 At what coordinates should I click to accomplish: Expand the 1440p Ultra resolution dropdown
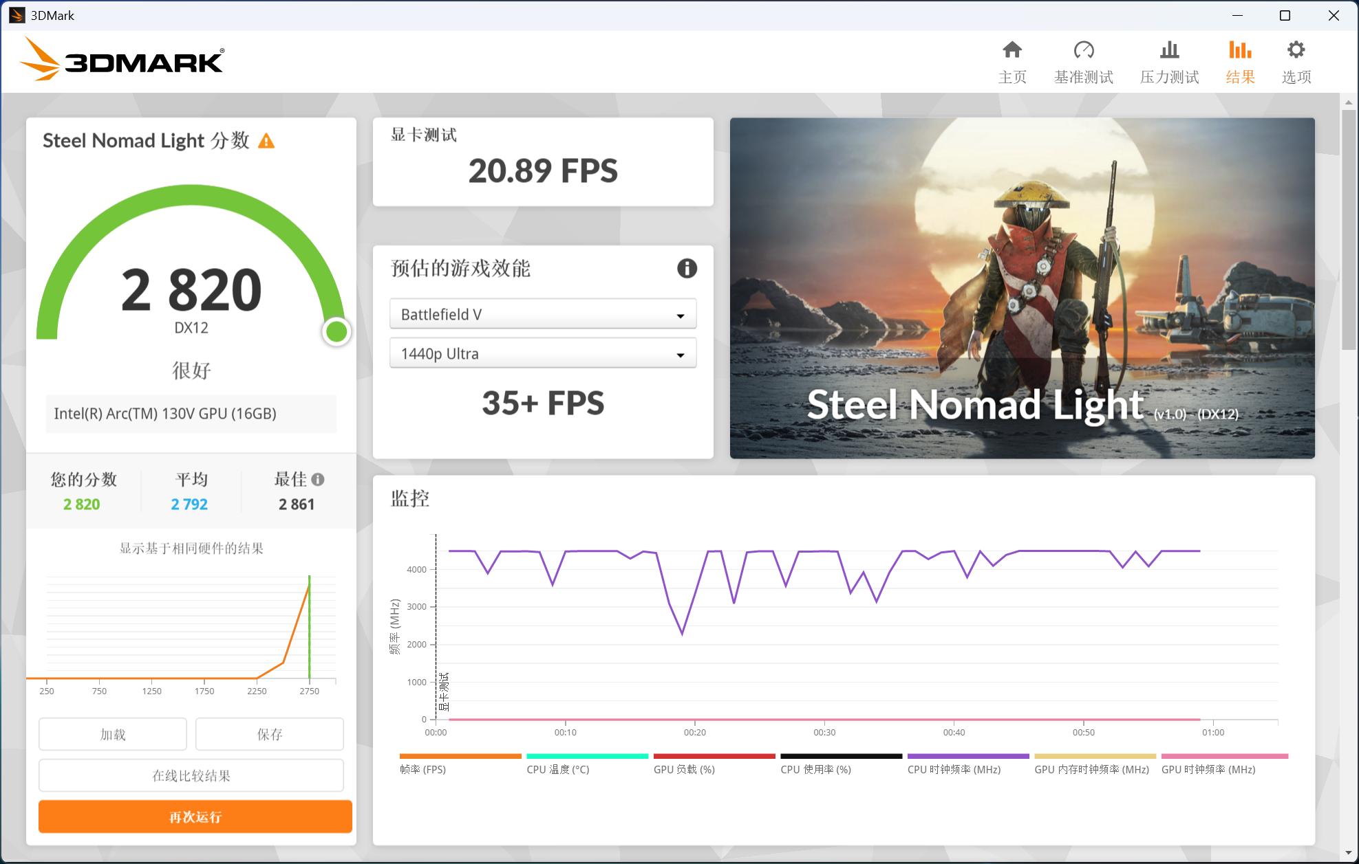[x=542, y=354]
